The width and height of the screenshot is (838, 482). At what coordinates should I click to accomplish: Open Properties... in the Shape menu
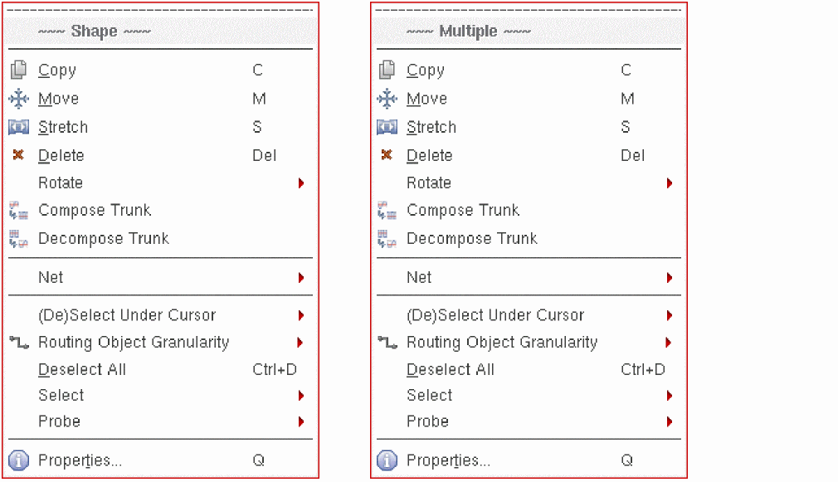point(80,460)
